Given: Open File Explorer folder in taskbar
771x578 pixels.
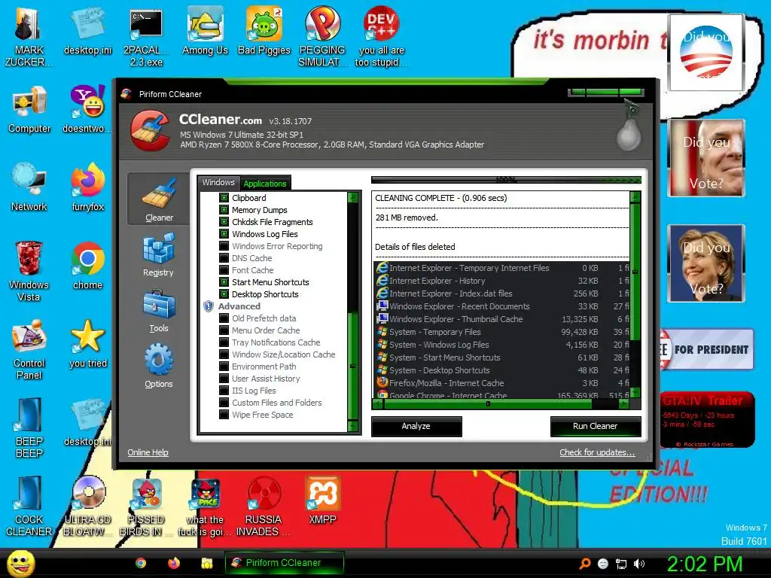Looking at the screenshot, I should pyautogui.click(x=206, y=563).
